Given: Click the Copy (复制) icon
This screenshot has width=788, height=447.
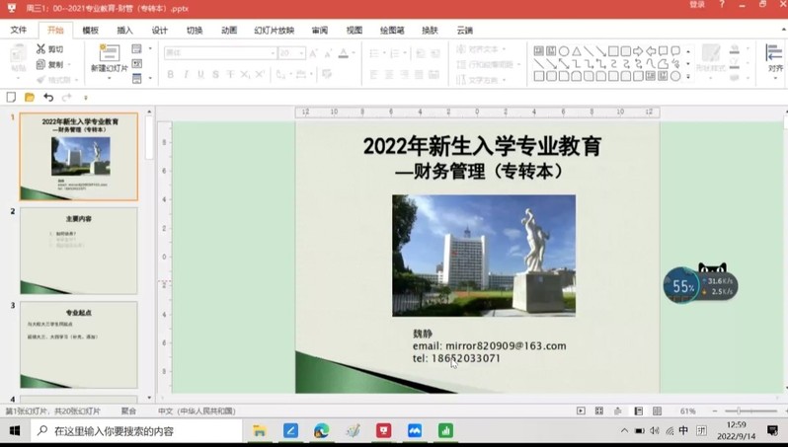Looking at the screenshot, I should click(x=40, y=64).
